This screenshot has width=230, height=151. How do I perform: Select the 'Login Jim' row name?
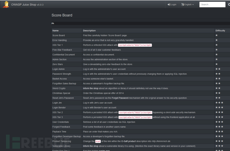[x=57, y=103]
